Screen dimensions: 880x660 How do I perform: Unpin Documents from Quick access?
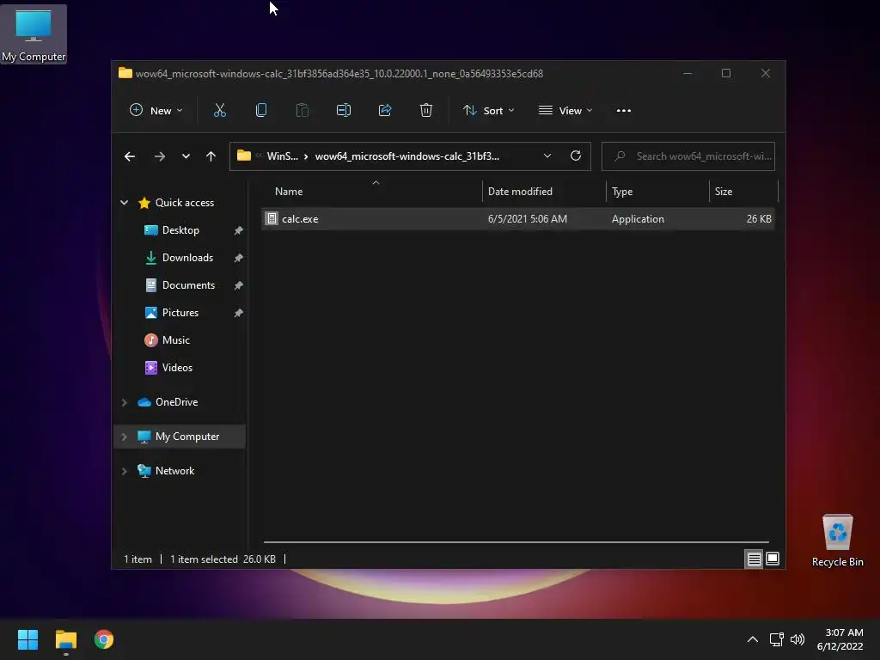239,285
